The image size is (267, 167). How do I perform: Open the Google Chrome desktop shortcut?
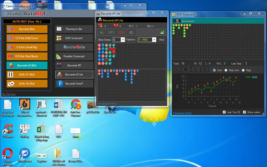pyautogui.click(x=76, y=106)
